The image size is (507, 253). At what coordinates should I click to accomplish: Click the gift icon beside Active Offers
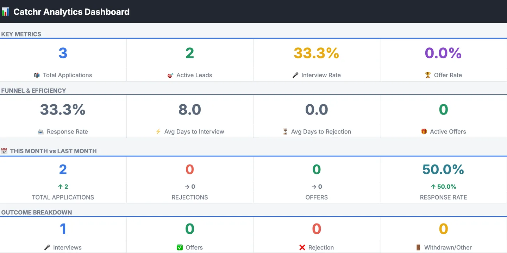pos(424,132)
